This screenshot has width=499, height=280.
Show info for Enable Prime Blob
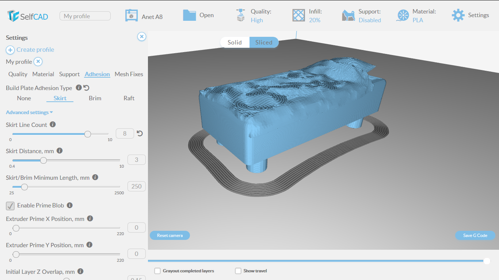pos(69,205)
